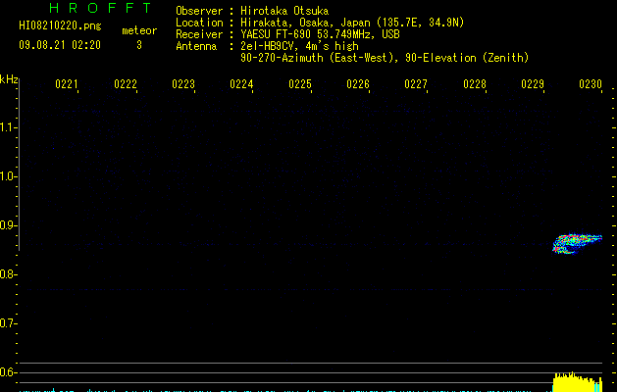Viewport: 617px width, 392px height.
Task: Click time marker 0223
Action: (183, 84)
